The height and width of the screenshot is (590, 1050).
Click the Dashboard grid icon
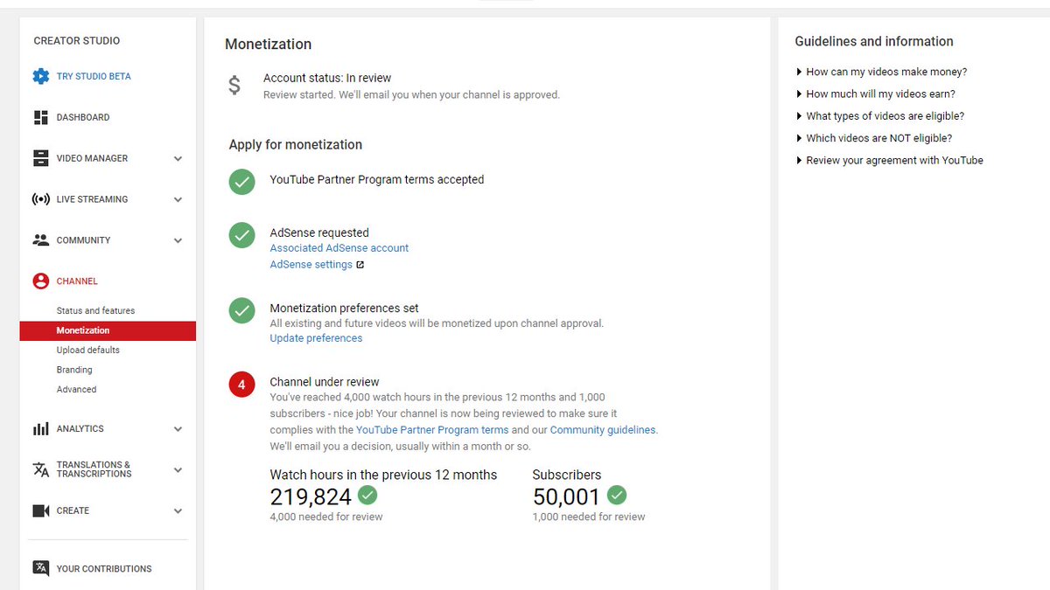pyautogui.click(x=41, y=117)
